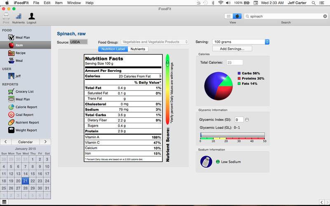Open the Nutrients chart toolbar icon
Image resolution: width=330 pixels, height=206 pixels.
click(19, 17)
